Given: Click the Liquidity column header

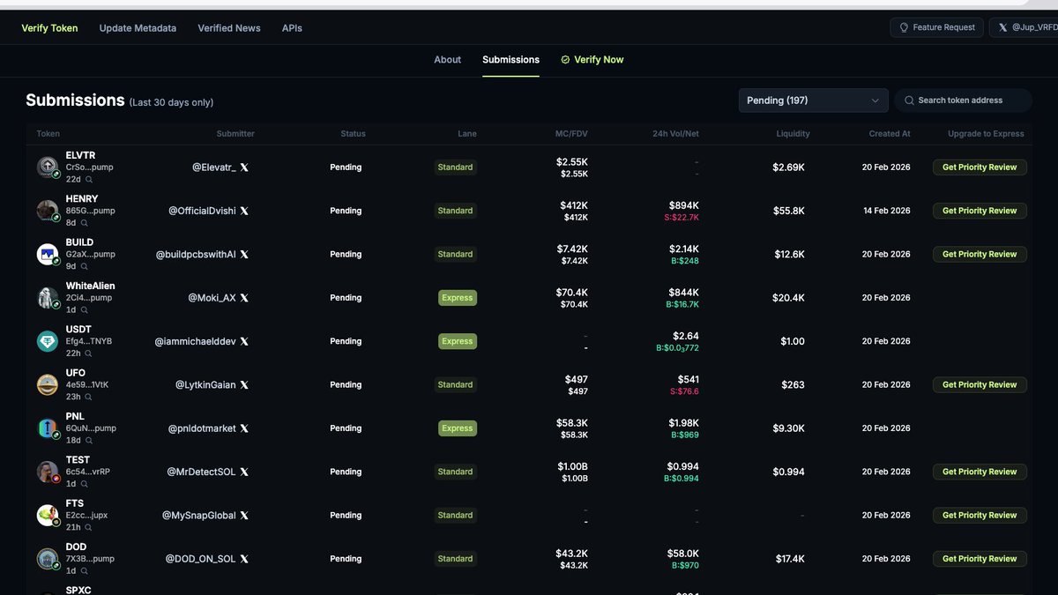Looking at the screenshot, I should 793,134.
